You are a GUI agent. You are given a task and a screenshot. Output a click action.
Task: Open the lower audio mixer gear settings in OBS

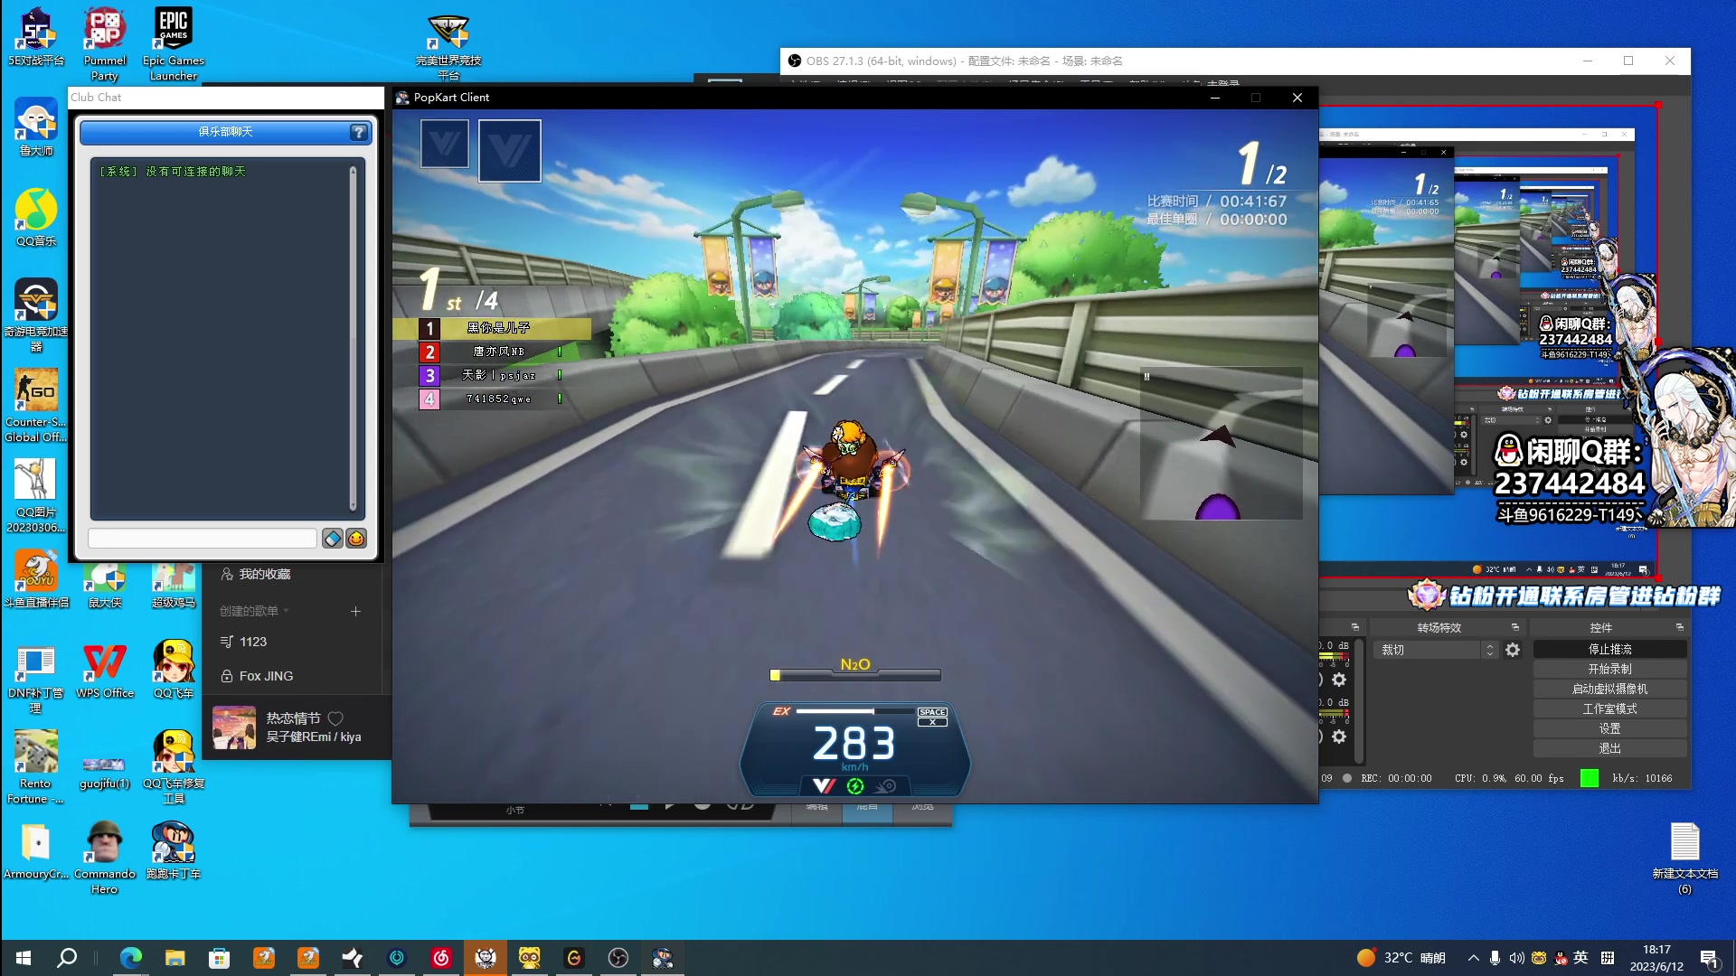tap(1339, 737)
